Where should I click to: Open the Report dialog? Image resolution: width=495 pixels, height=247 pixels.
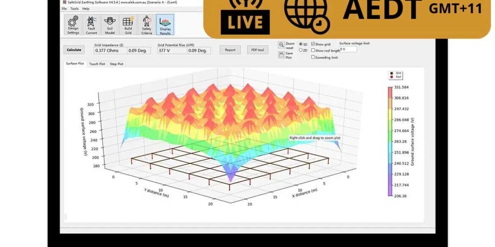[x=229, y=49]
